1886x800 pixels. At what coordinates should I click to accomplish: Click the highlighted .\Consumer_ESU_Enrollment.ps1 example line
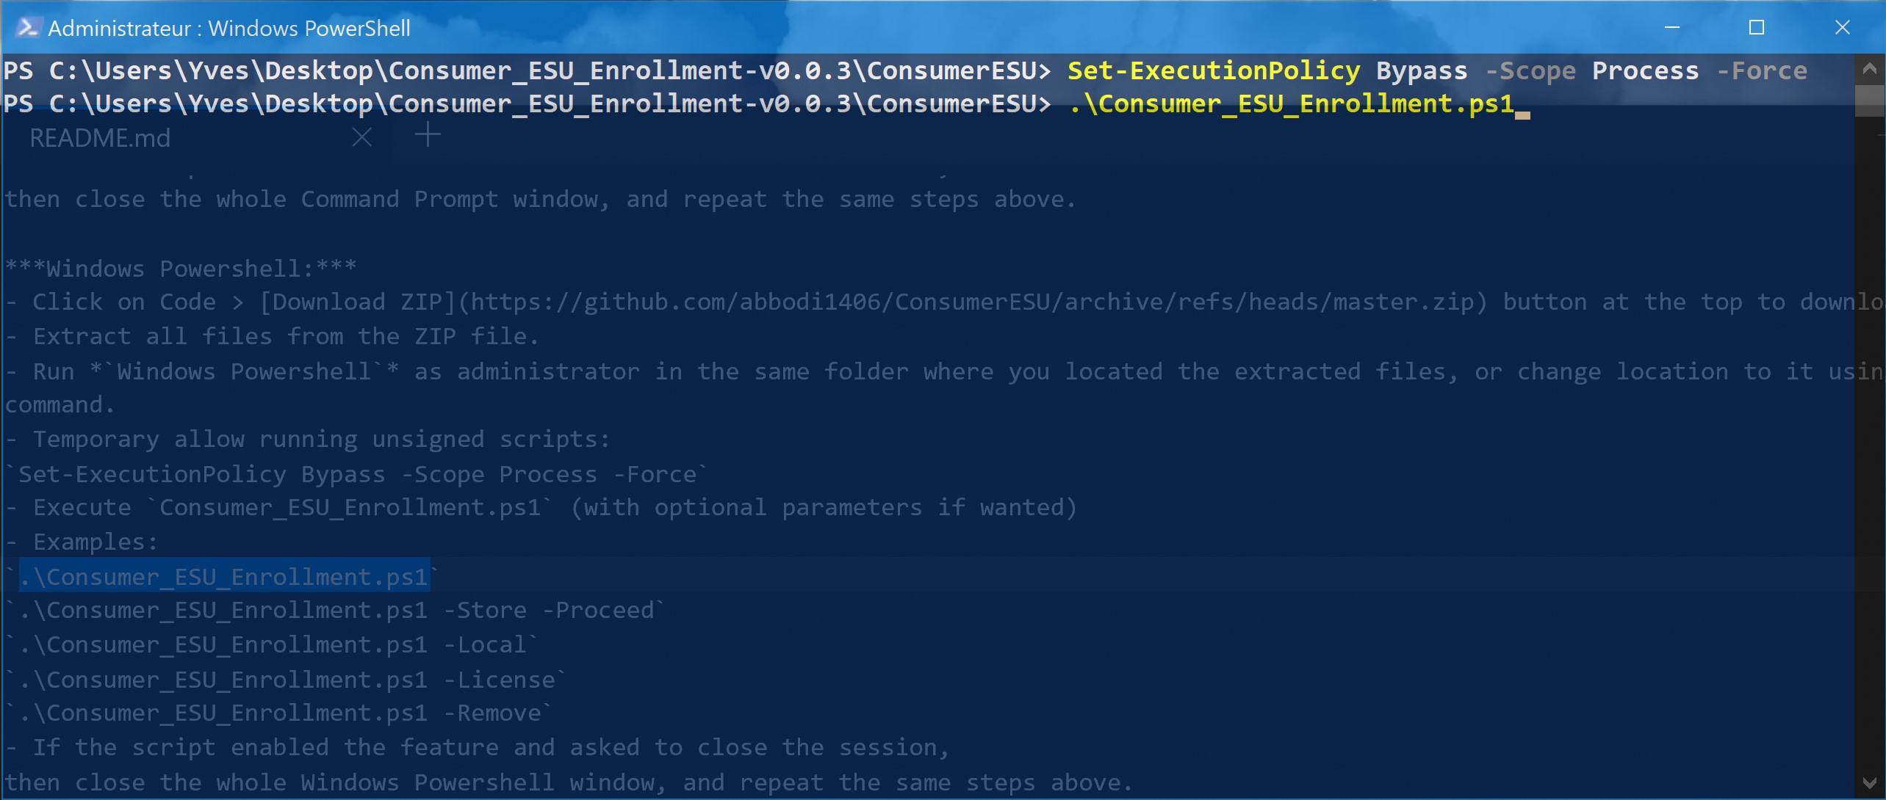click(x=223, y=577)
